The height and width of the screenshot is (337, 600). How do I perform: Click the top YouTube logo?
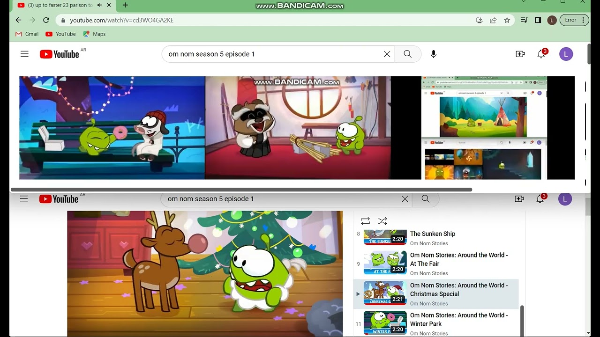coord(60,54)
